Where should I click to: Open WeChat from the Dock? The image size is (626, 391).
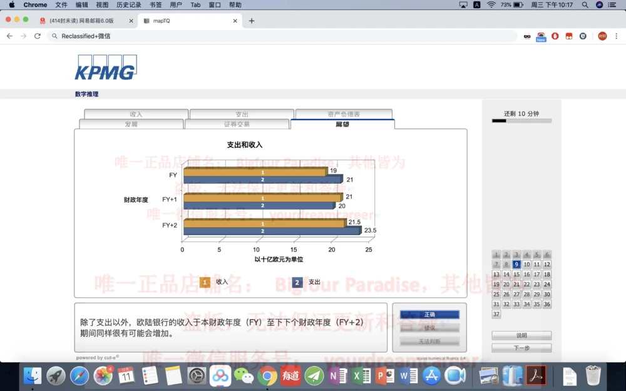(245, 376)
